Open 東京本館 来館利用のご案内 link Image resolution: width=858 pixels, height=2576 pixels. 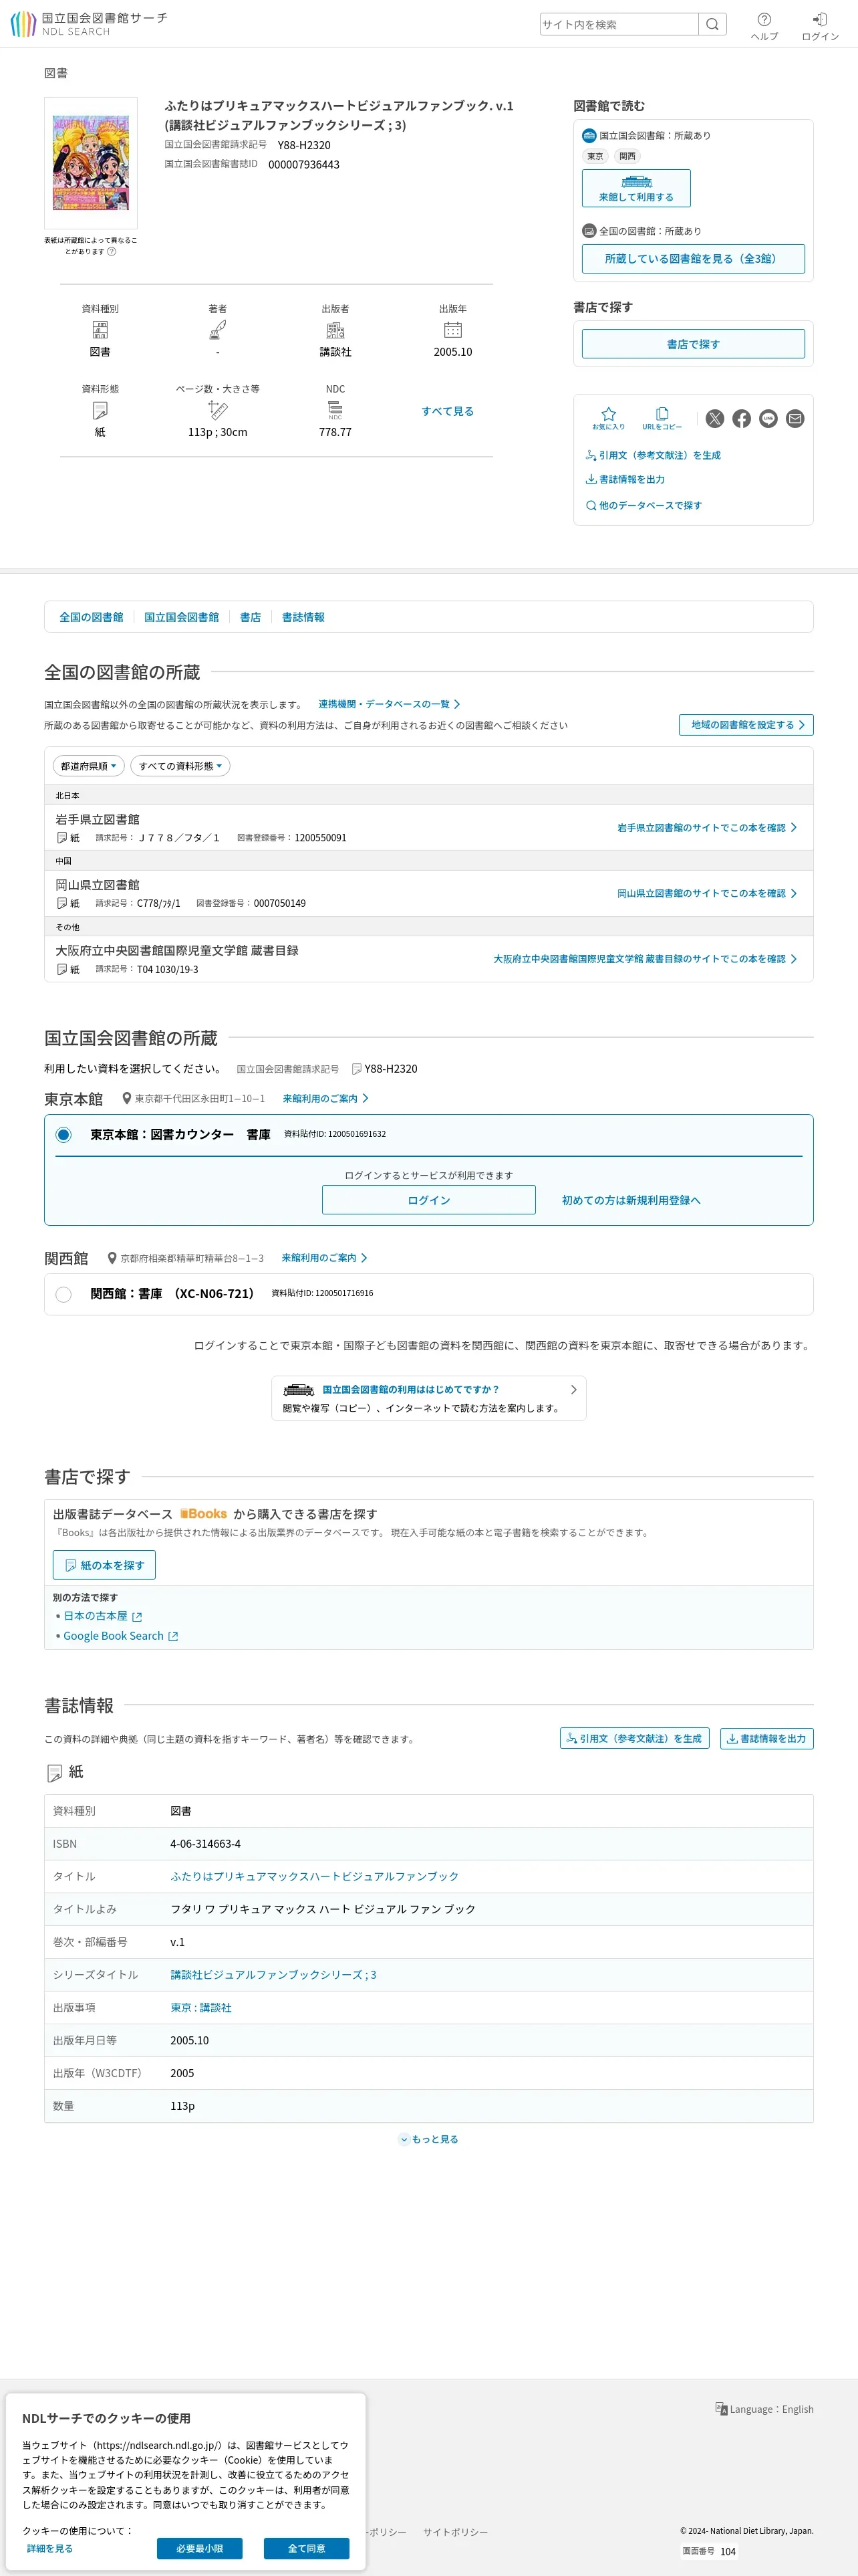(x=325, y=1098)
